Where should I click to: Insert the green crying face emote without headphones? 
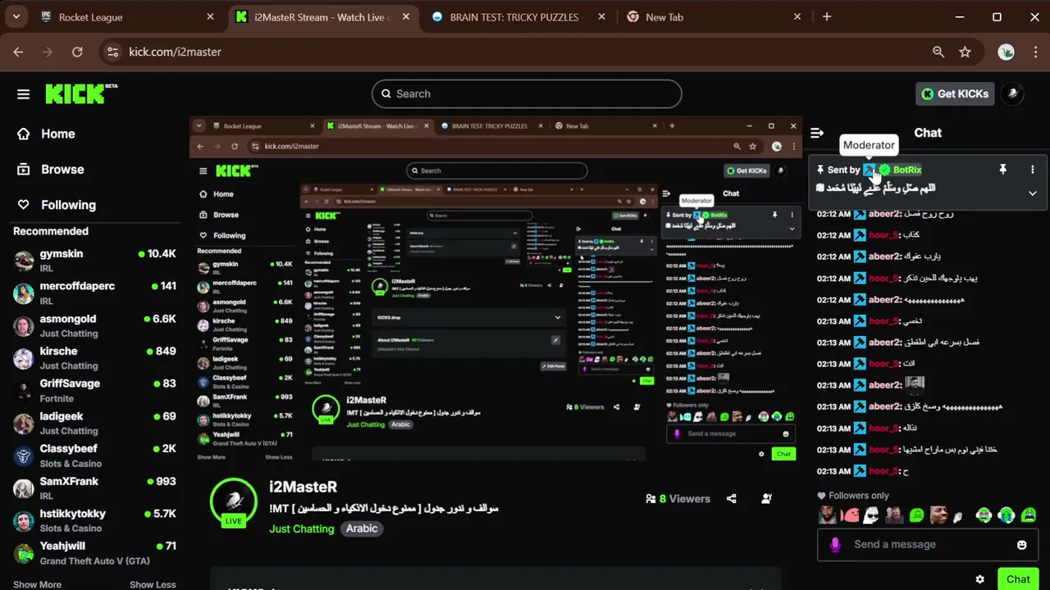coord(1027,515)
